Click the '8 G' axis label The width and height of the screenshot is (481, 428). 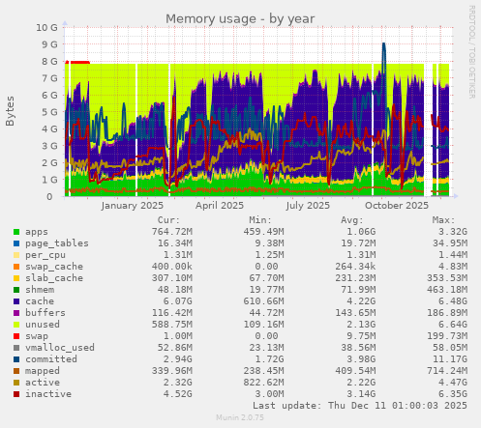point(49,61)
